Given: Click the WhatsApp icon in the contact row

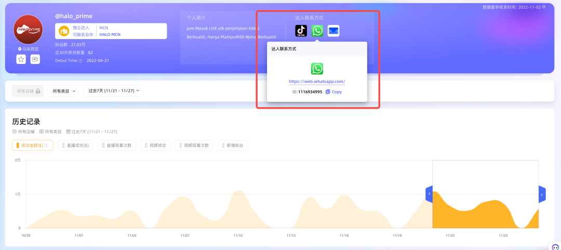Looking at the screenshot, I should (317, 31).
